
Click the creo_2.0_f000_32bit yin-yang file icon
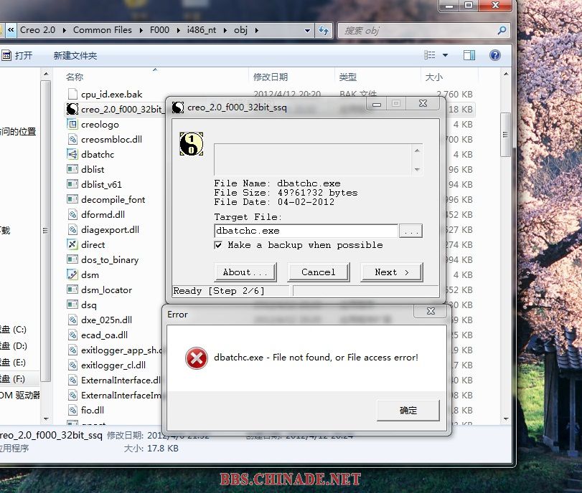[x=72, y=109]
